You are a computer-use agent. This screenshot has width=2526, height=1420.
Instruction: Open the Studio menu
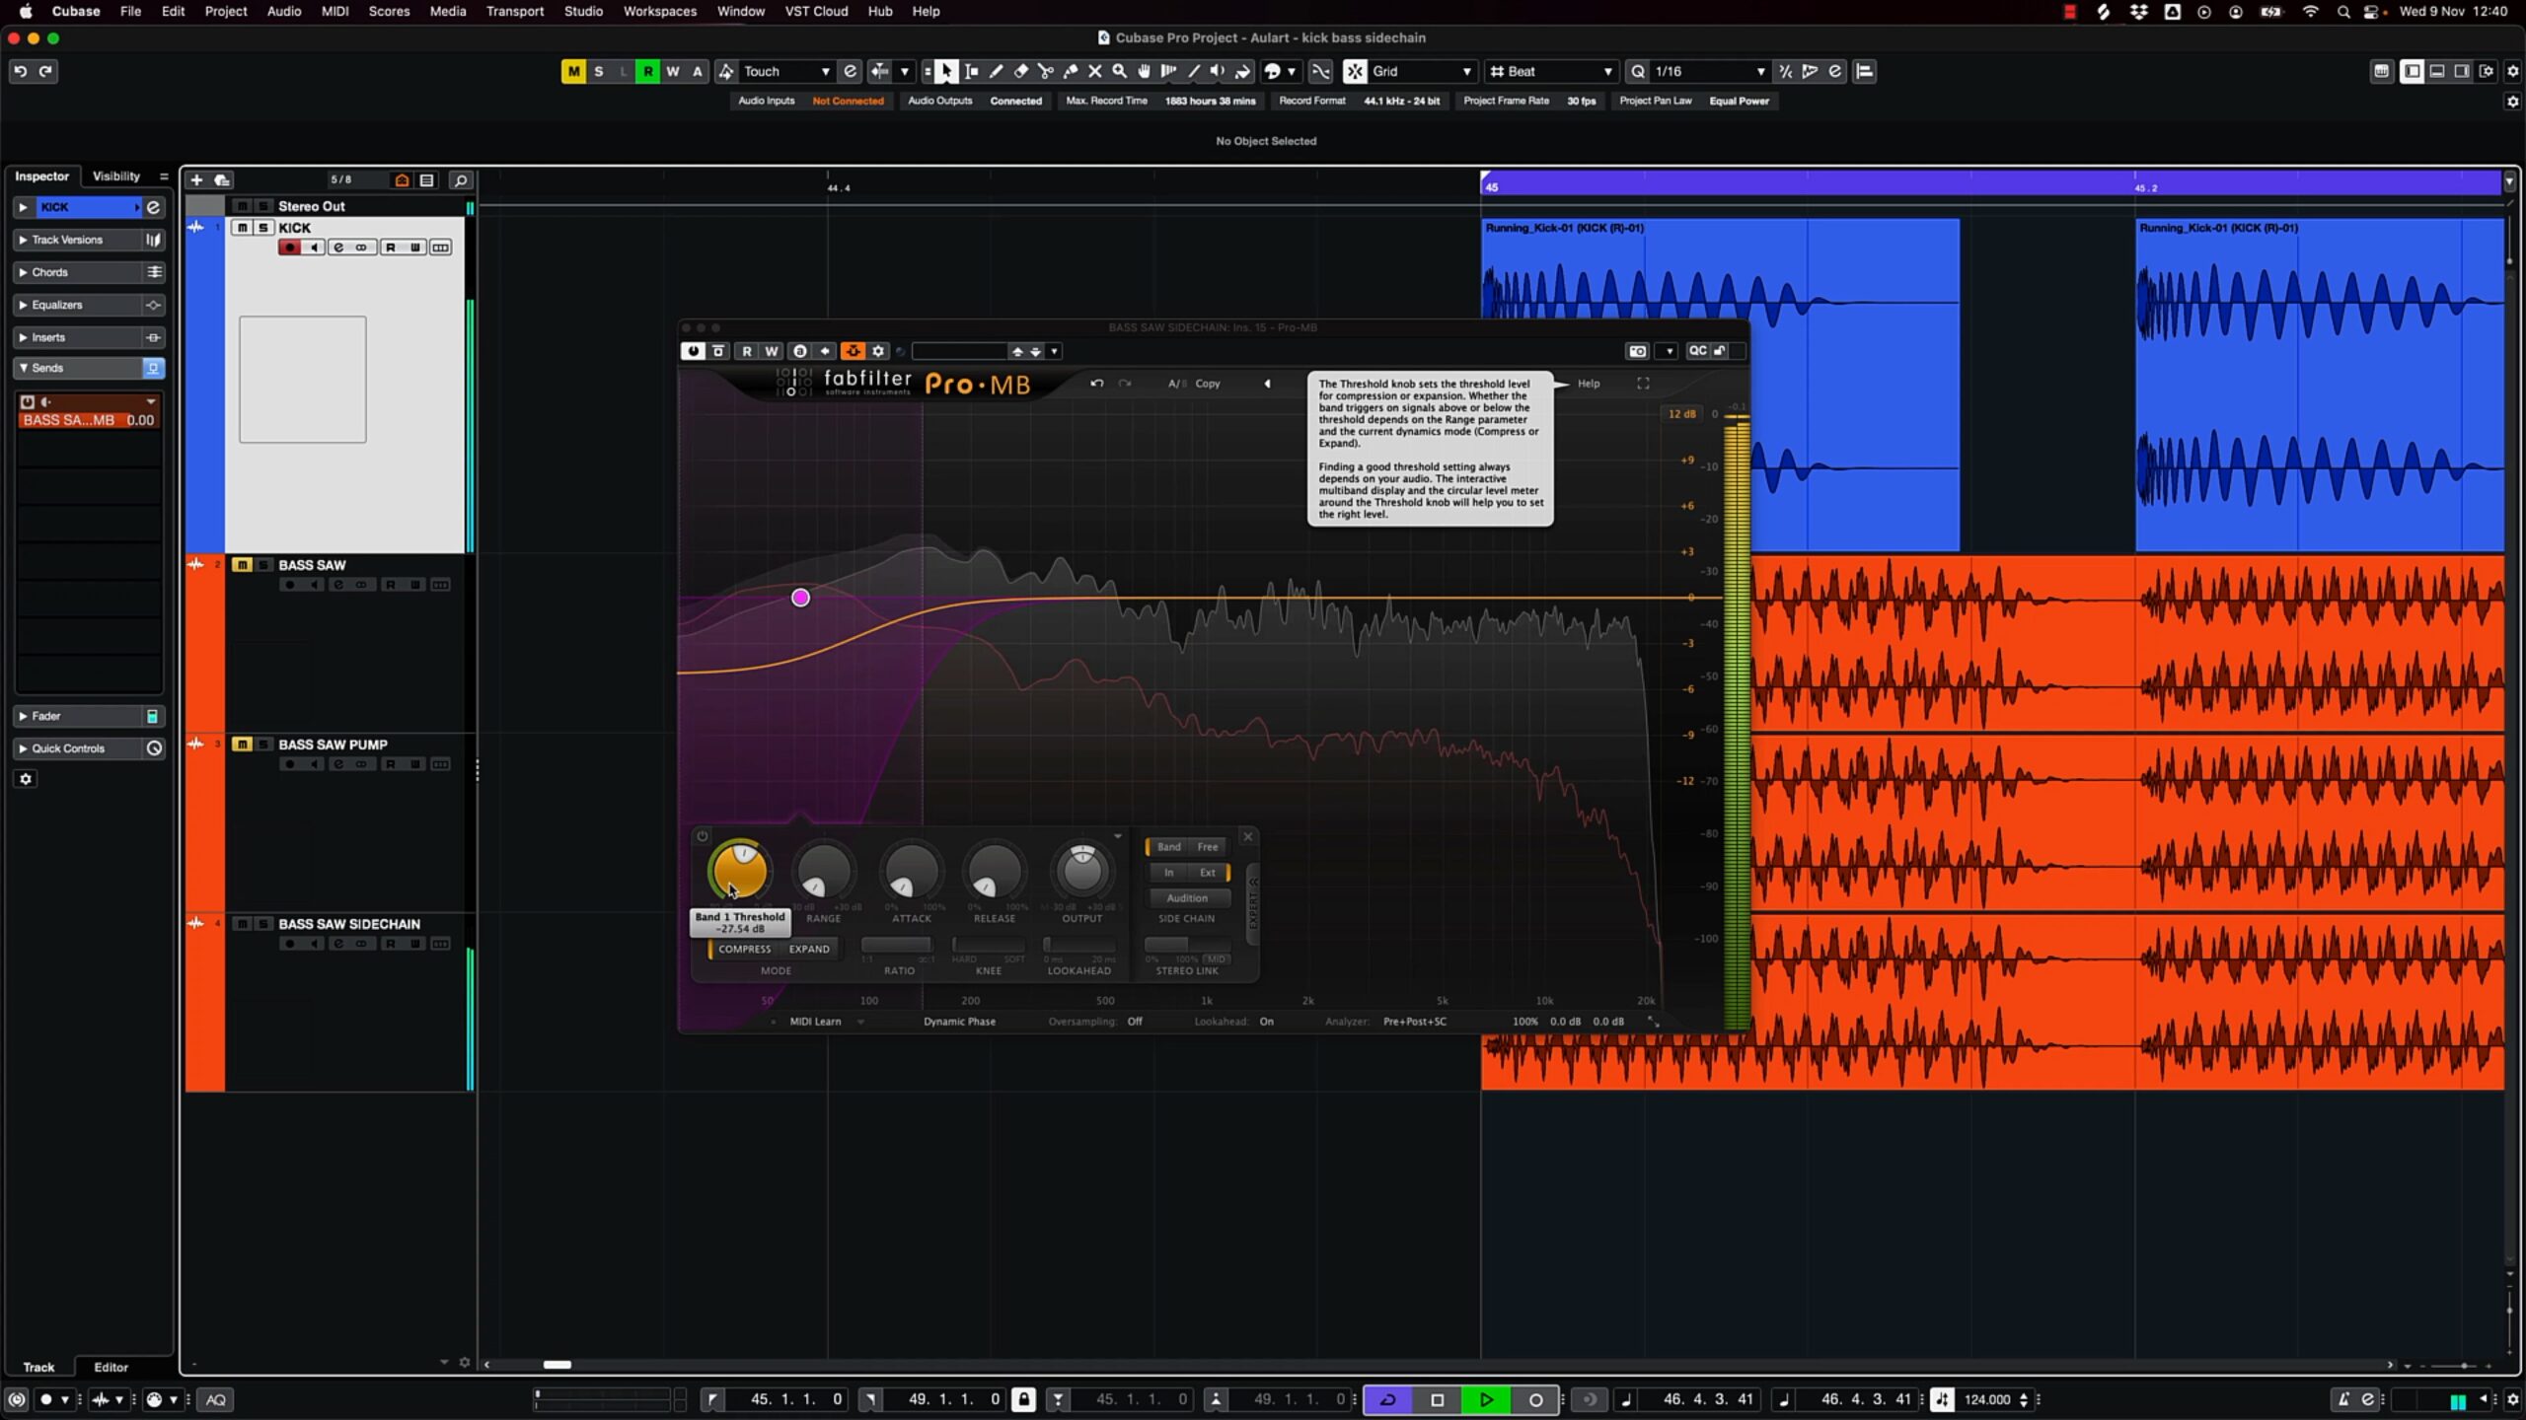point(583,11)
